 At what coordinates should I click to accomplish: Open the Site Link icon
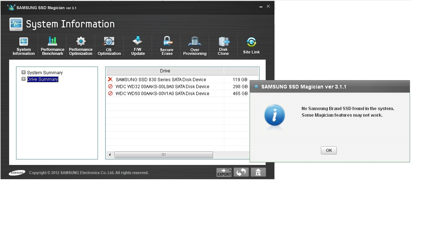pos(251,46)
